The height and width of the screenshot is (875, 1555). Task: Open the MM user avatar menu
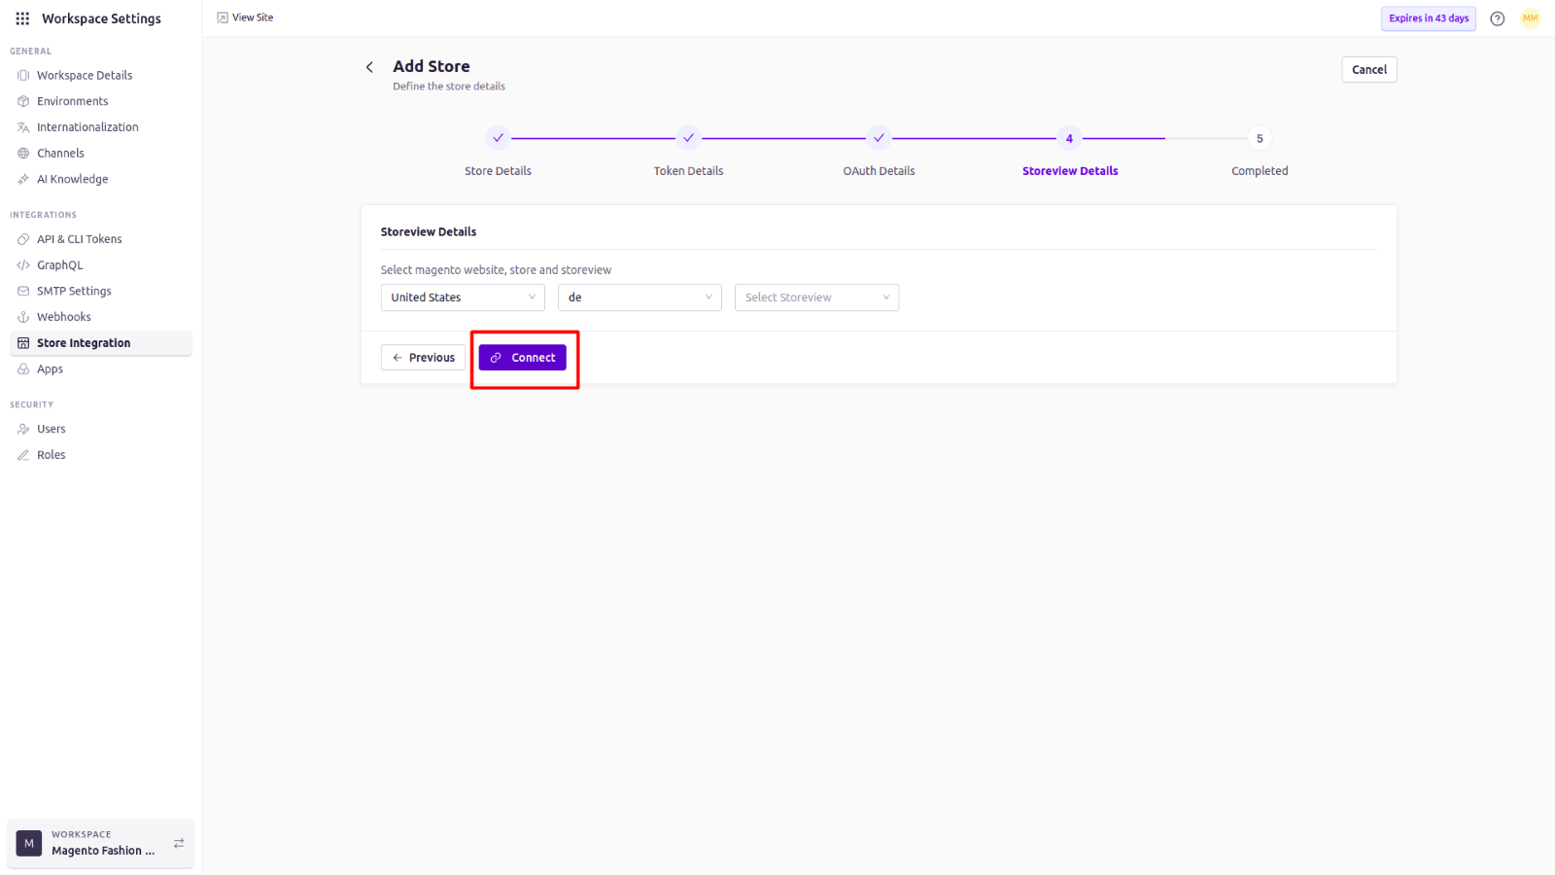click(x=1531, y=18)
